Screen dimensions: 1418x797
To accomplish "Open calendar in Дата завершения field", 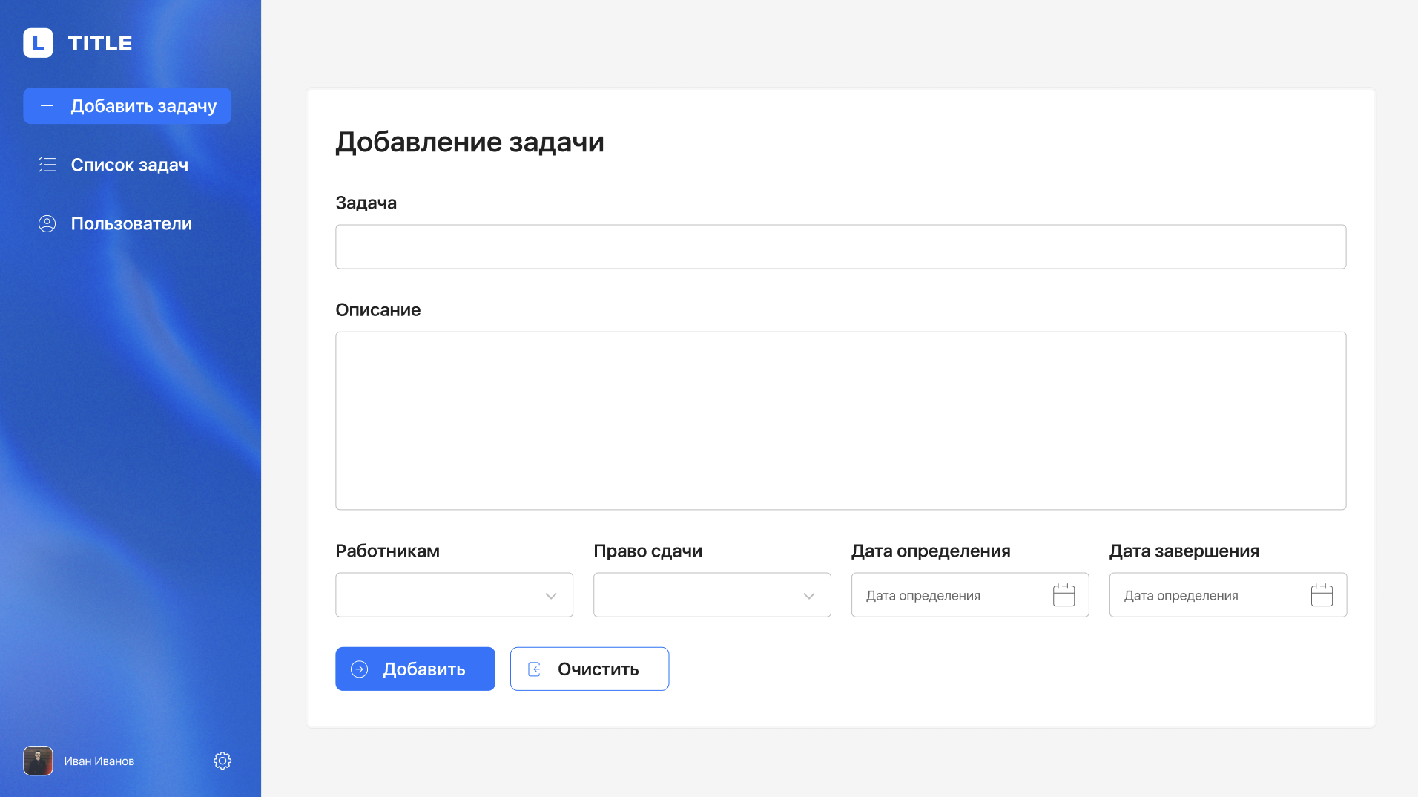I will coord(1322,595).
